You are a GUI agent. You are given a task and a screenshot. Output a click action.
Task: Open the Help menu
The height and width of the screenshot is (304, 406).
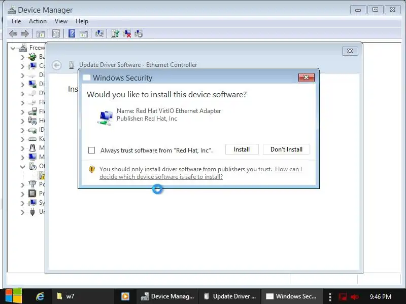tap(82, 21)
